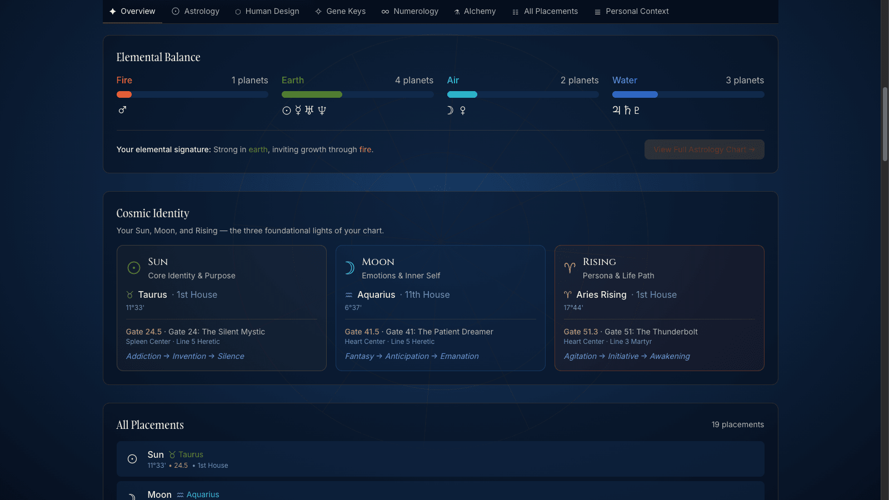Image resolution: width=889 pixels, height=500 pixels.
Task: Open the Sun Taurus placement row
Action: pos(441,459)
